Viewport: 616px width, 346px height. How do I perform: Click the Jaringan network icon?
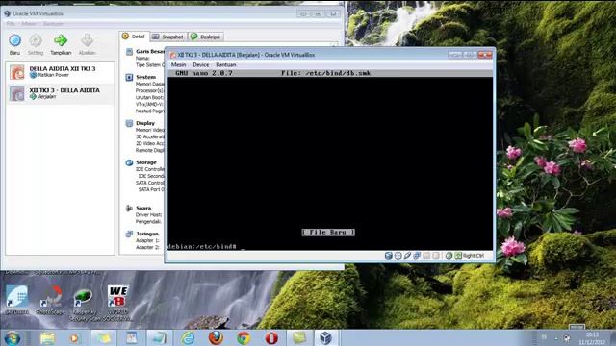(x=129, y=235)
